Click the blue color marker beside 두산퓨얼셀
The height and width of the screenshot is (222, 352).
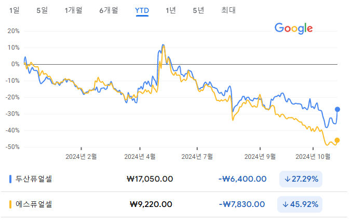pos(10,179)
